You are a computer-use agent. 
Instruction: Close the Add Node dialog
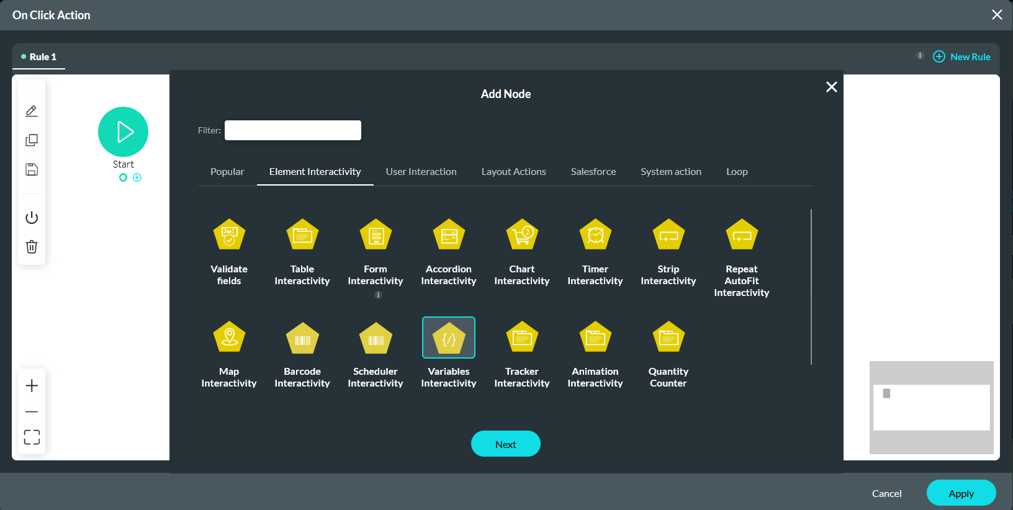tap(832, 87)
